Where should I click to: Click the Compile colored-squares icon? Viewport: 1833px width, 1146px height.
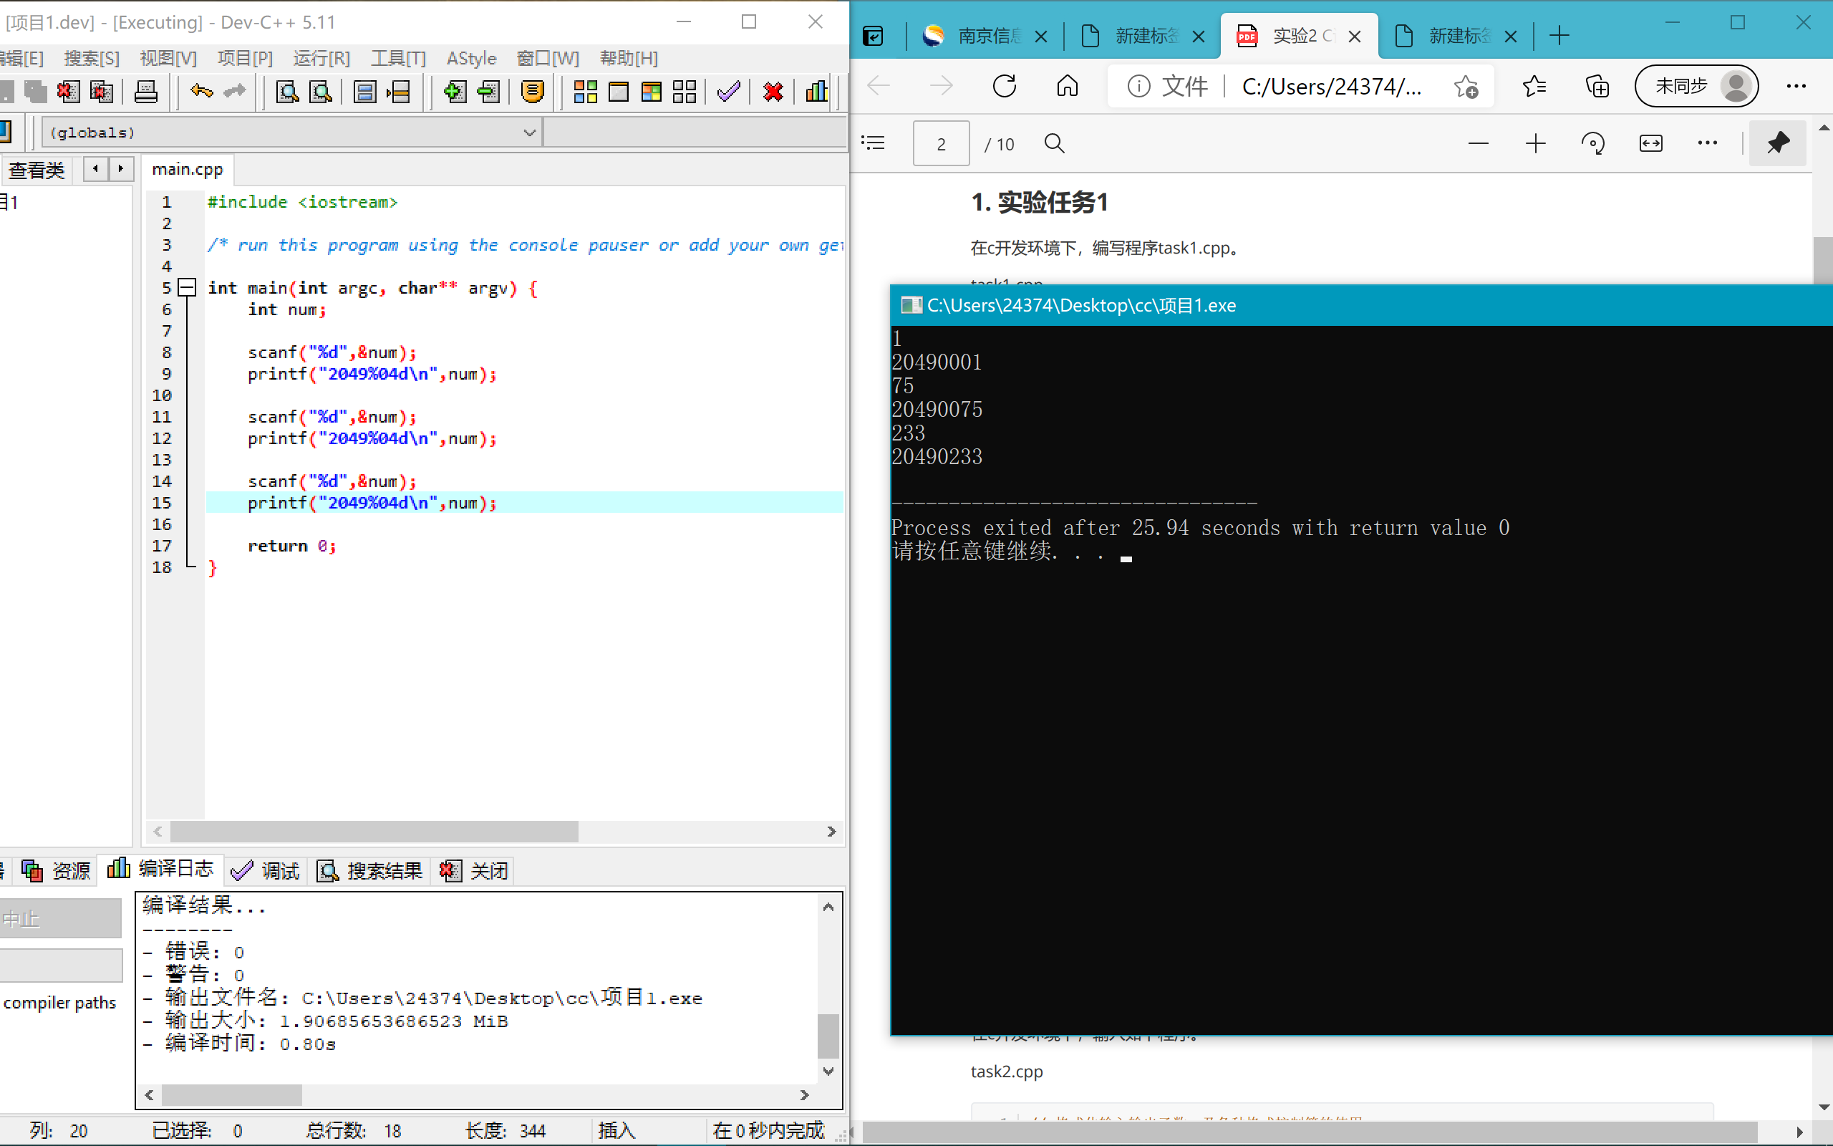click(585, 92)
